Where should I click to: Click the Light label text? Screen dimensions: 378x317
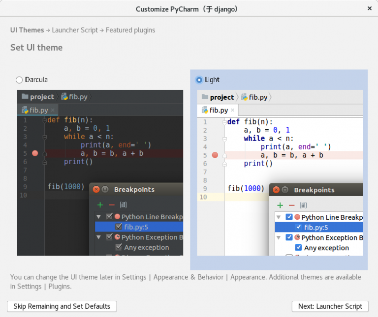coord(212,80)
